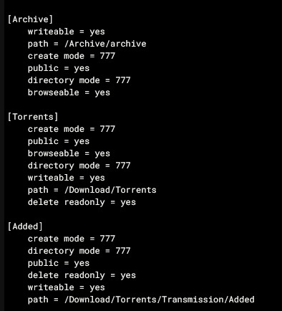Click the Transmission/Added path line
Screen dimensions: 282x311
click(x=141, y=300)
